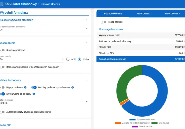
Task: Select the netto radio button
Action: (x=68, y=59)
